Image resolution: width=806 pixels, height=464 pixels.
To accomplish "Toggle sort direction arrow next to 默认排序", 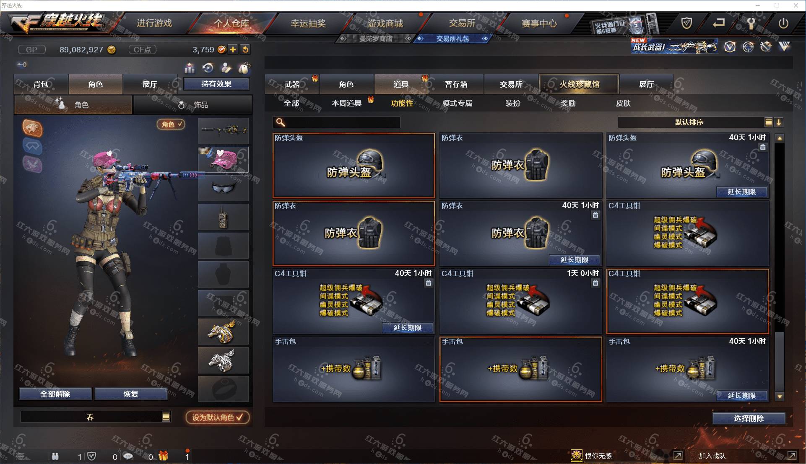I will coord(779,122).
